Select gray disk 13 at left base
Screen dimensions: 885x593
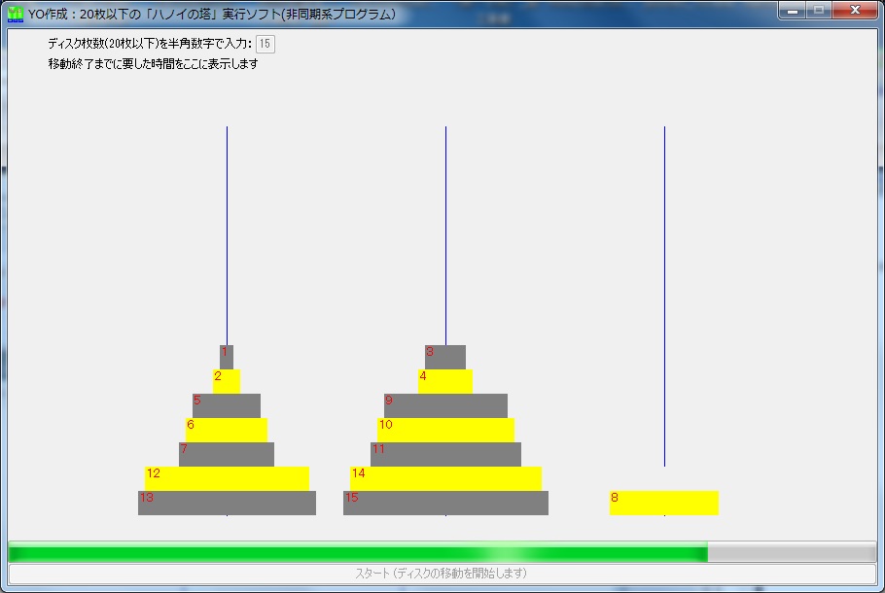227,503
